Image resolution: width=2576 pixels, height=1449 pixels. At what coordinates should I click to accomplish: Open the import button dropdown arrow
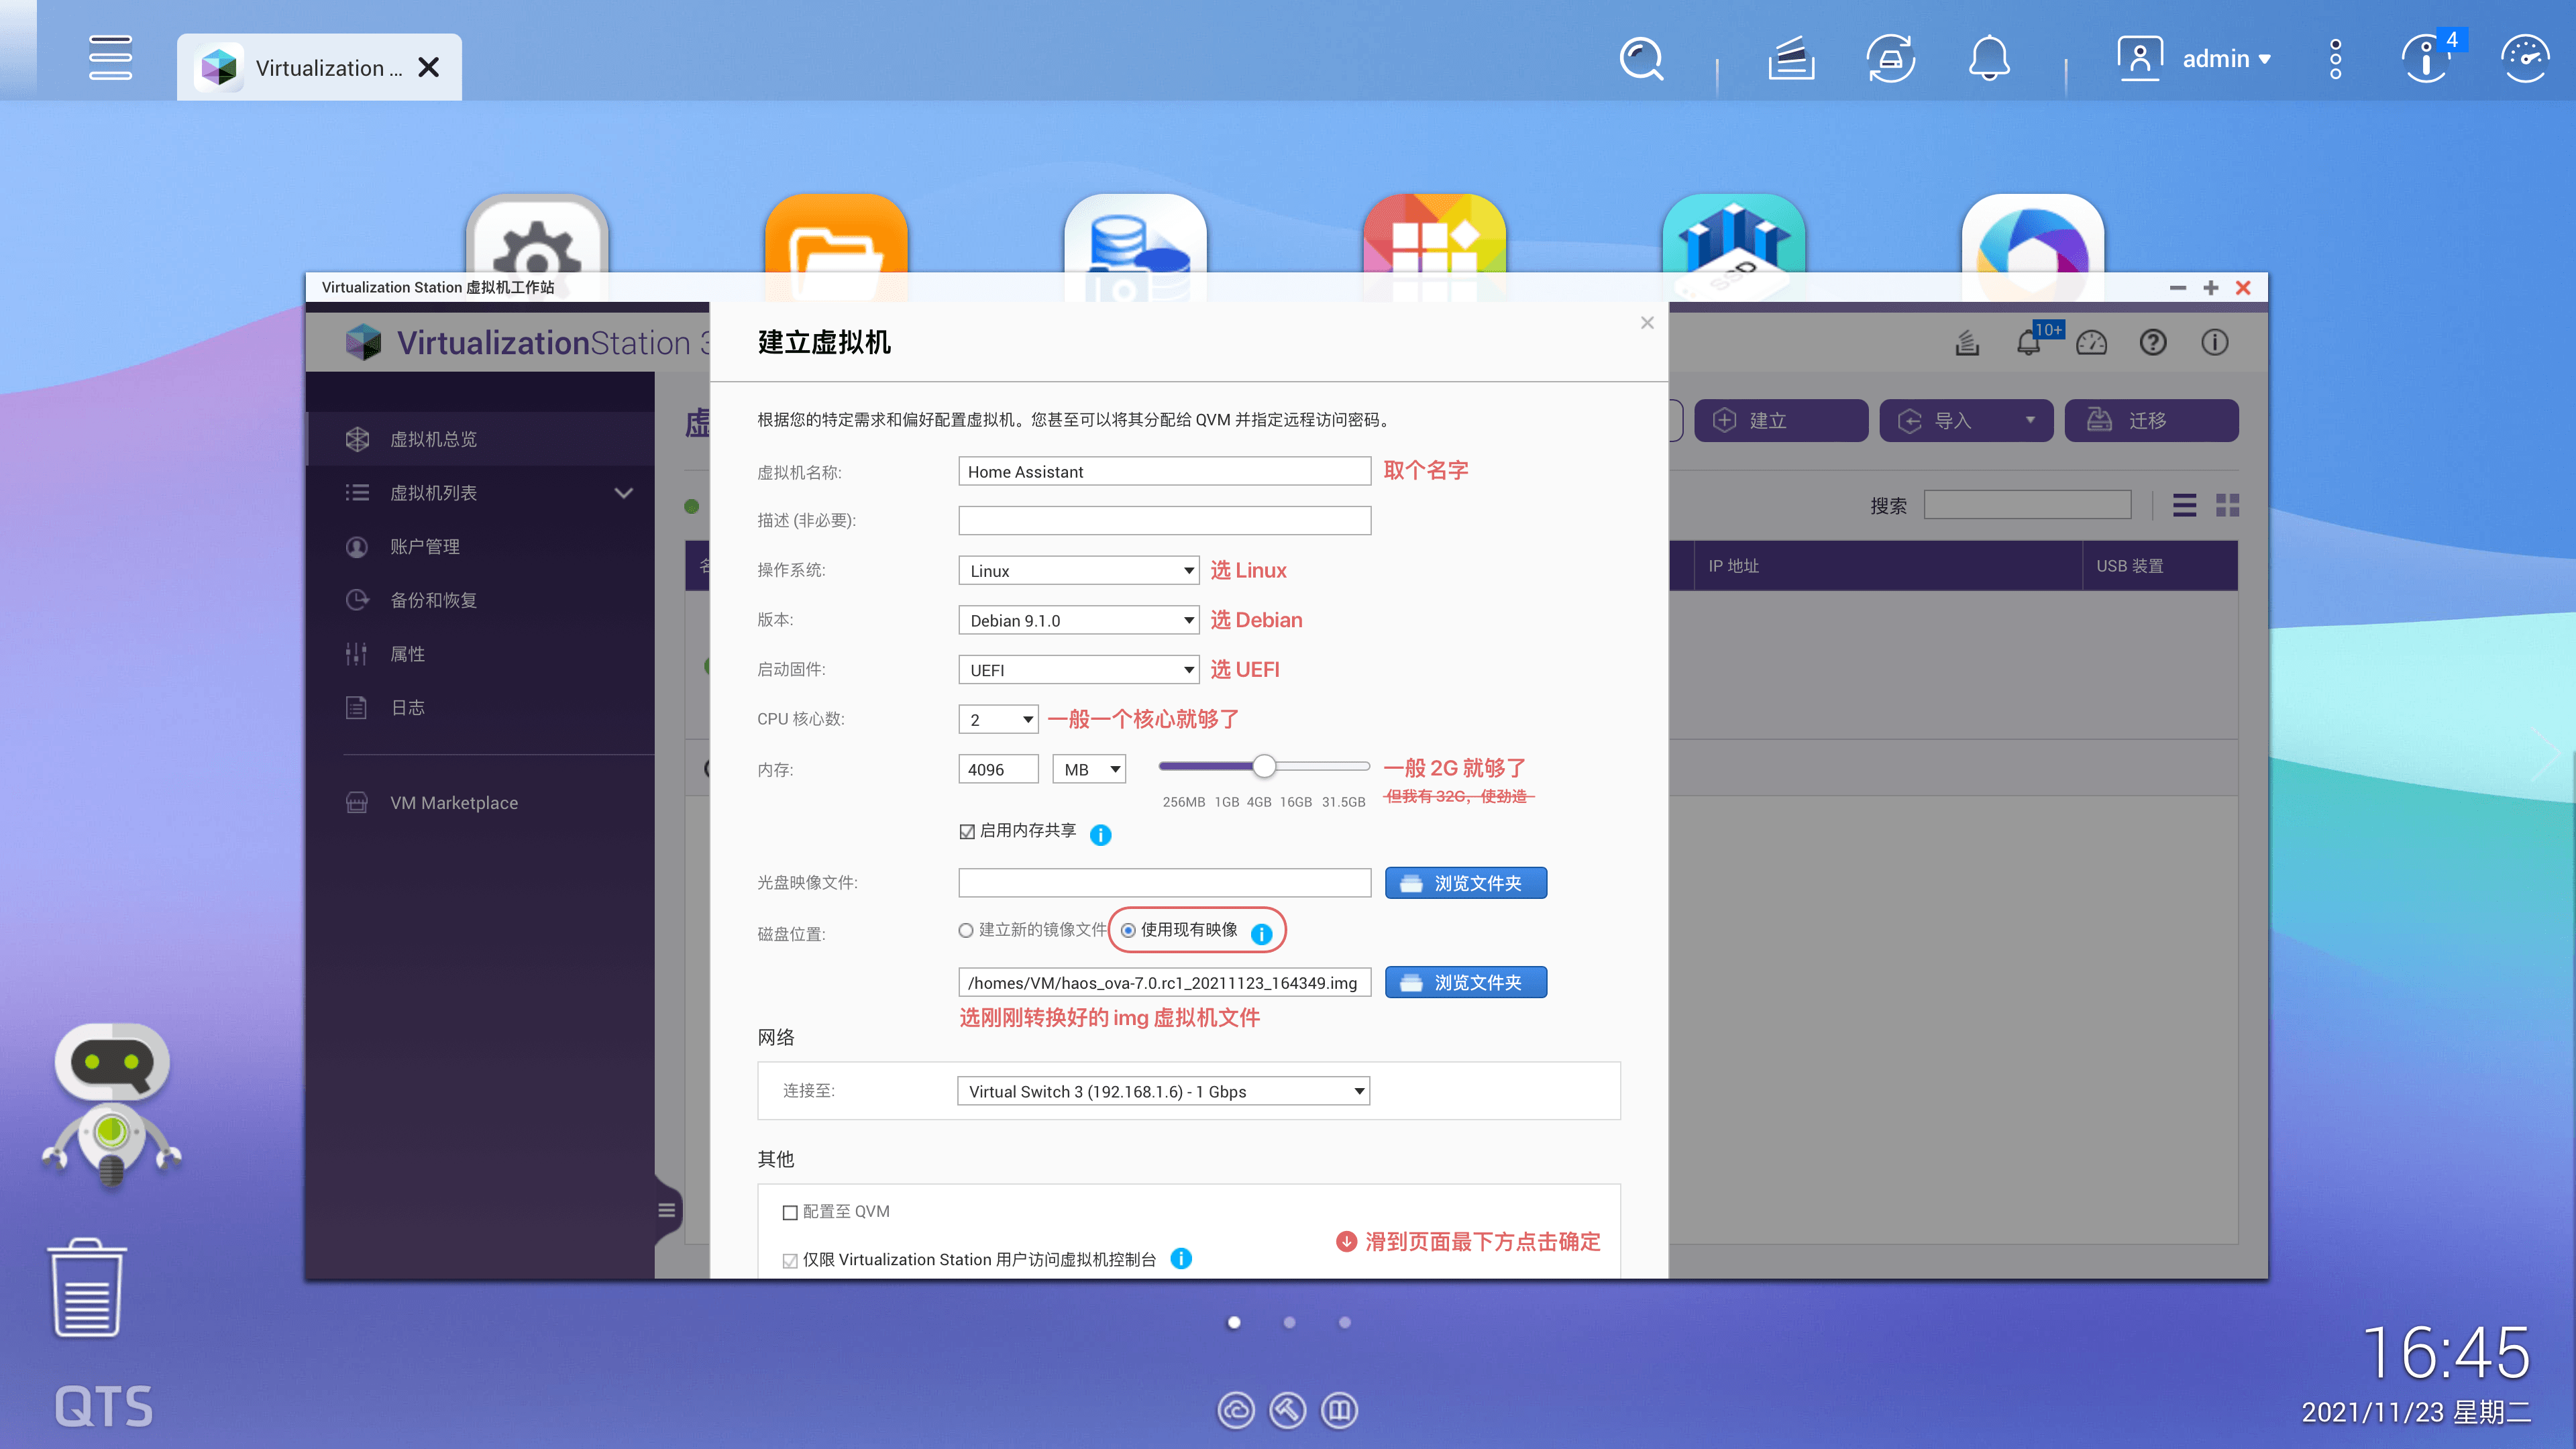coord(2030,420)
